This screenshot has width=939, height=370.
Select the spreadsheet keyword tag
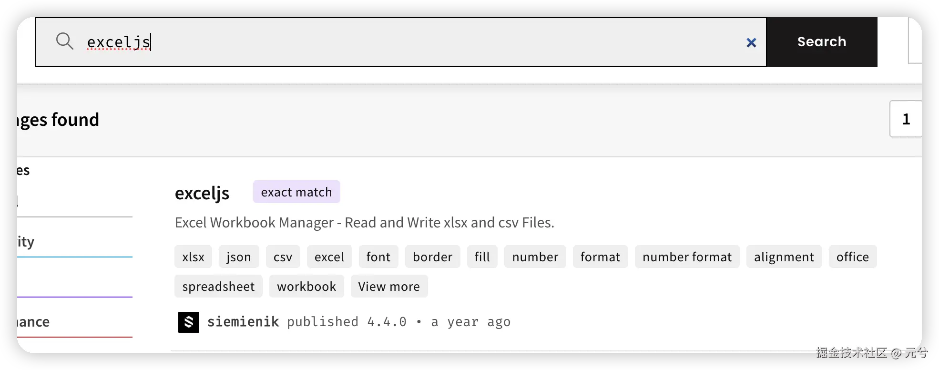click(x=218, y=287)
